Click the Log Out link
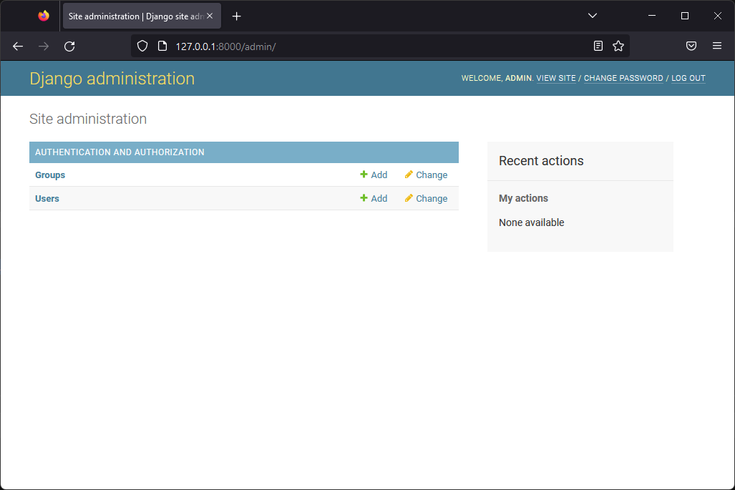735x490 pixels. click(x=688, y=79)
